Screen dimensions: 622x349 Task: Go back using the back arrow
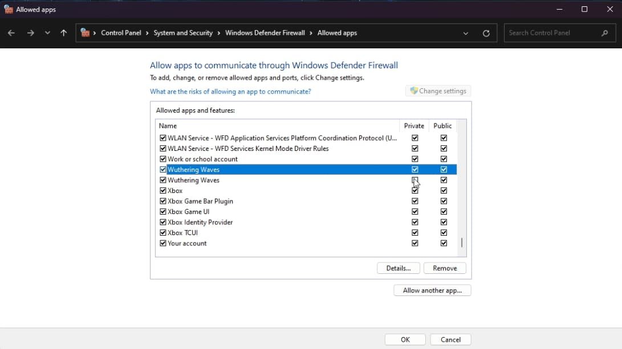point(11,33)
